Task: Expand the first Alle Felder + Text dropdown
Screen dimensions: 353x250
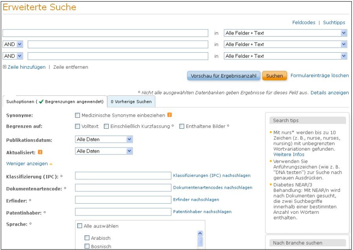Action: [286, 33]
